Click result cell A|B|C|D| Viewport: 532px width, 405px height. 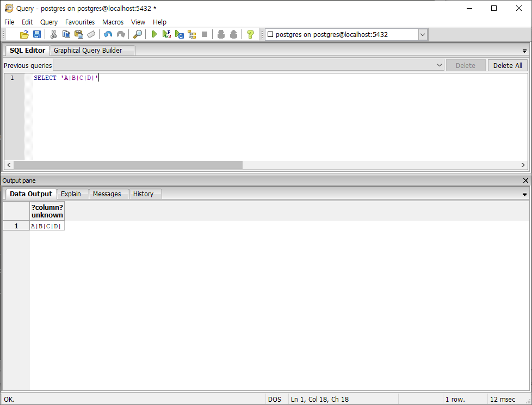pyautogui.click(x=47, y=226)
